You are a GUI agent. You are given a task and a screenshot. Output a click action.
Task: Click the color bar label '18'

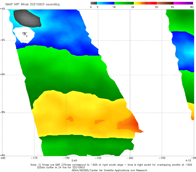click(114, 7)
